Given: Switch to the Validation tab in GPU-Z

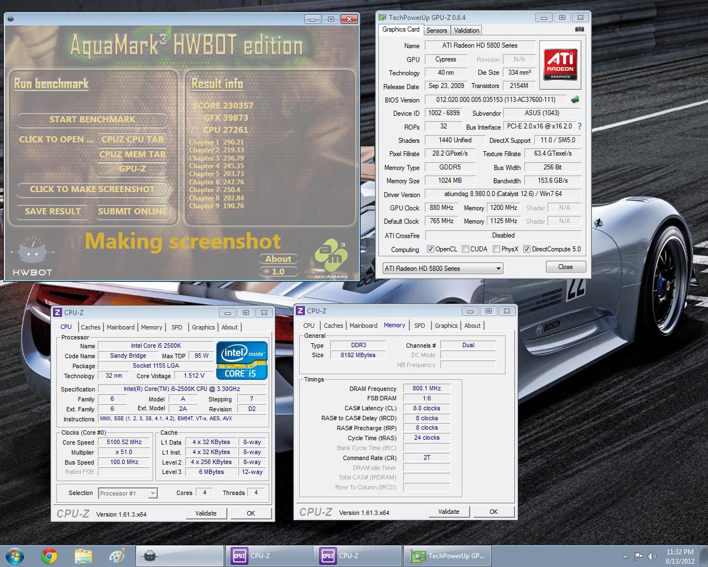Looking at the screenshot, I should click(467, 30).
